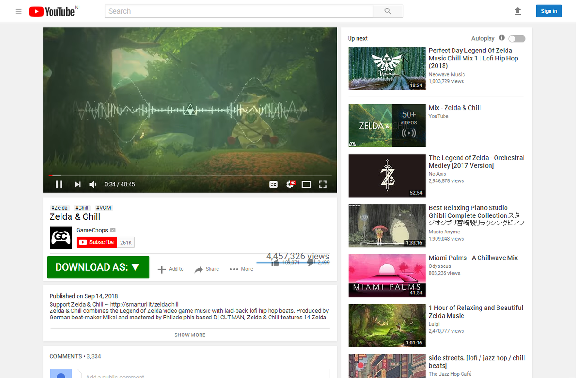Viewport: 576px width, 378px height.
Task: Click the 0:34 / 40:45 time display
Action: (120, 184)
